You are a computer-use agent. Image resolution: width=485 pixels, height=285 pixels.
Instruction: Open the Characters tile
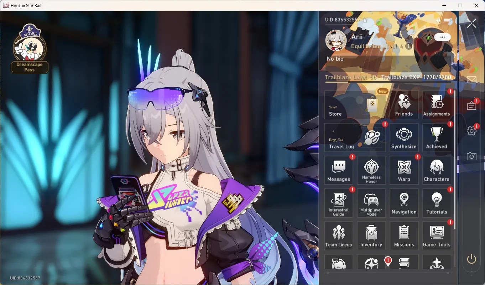437,170
